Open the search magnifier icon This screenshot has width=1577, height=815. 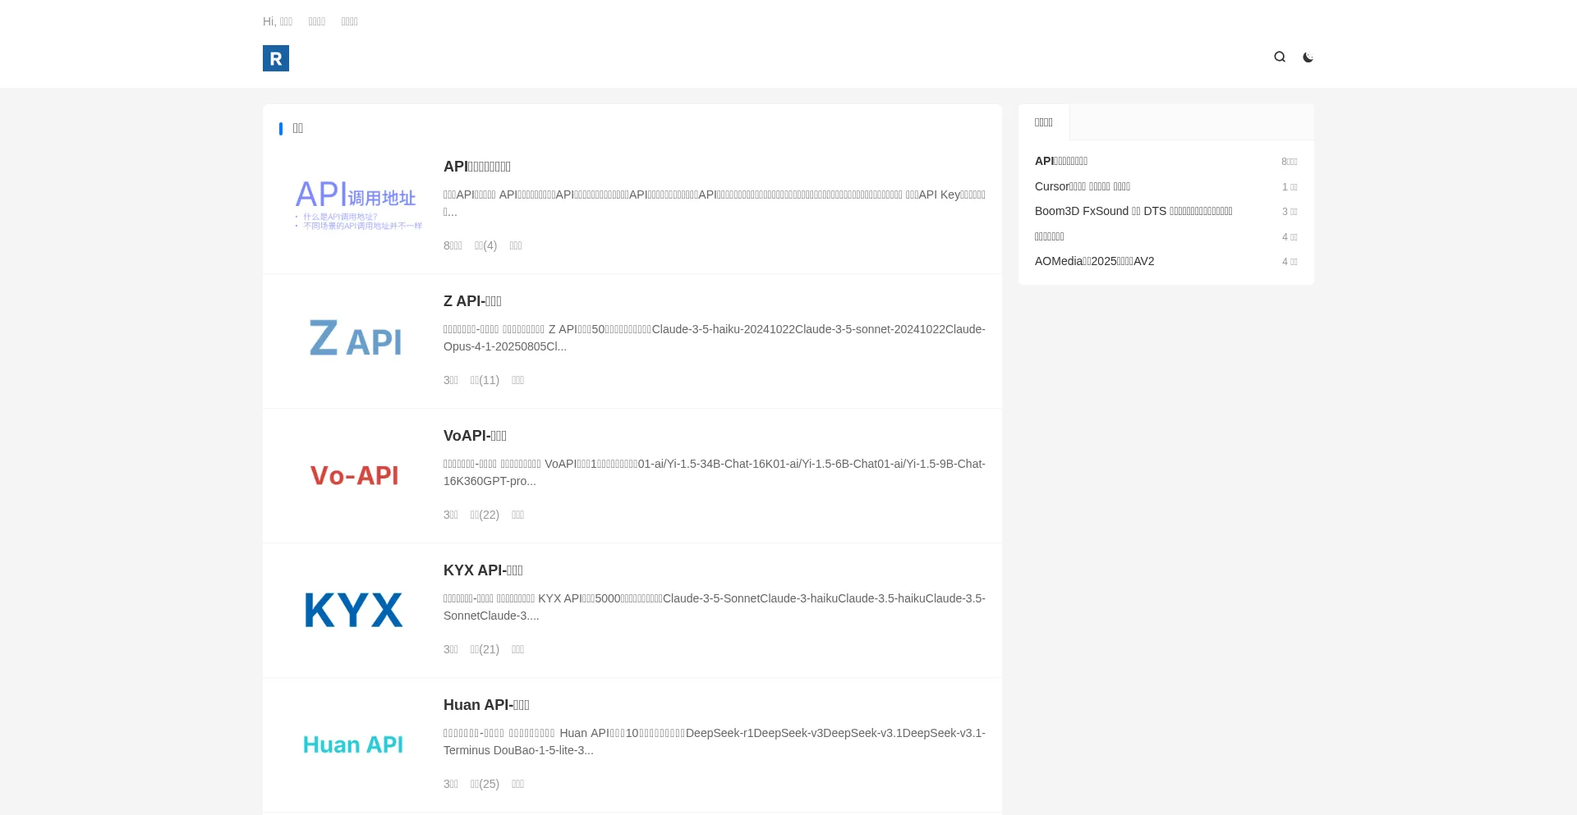(1280, 57)
